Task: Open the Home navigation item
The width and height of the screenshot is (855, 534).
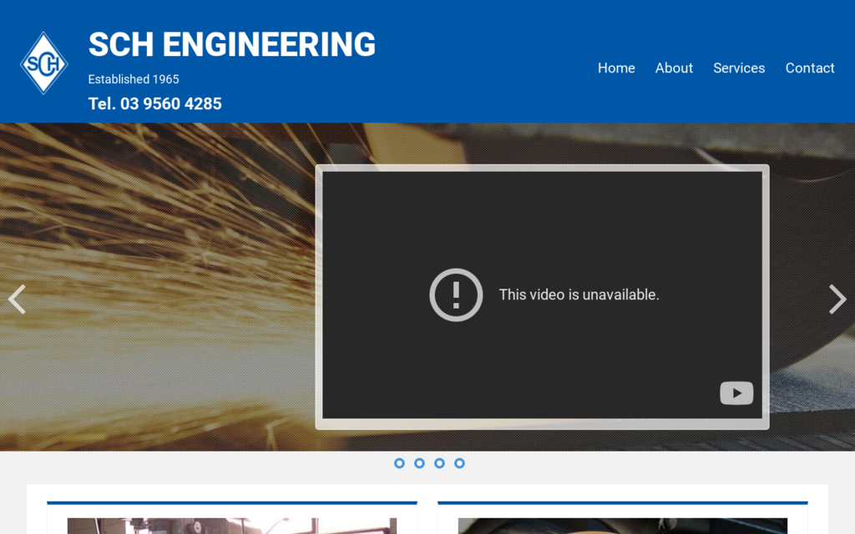Action: (616, 68)
